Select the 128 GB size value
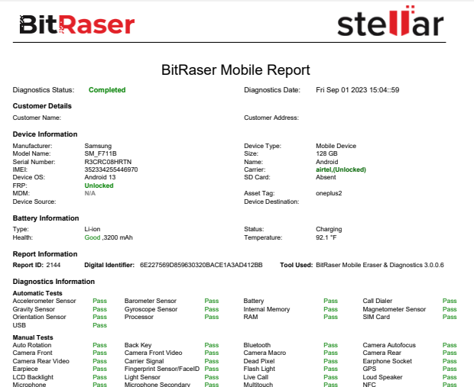Viewport: 474px width, 387px height. (326, 153)
